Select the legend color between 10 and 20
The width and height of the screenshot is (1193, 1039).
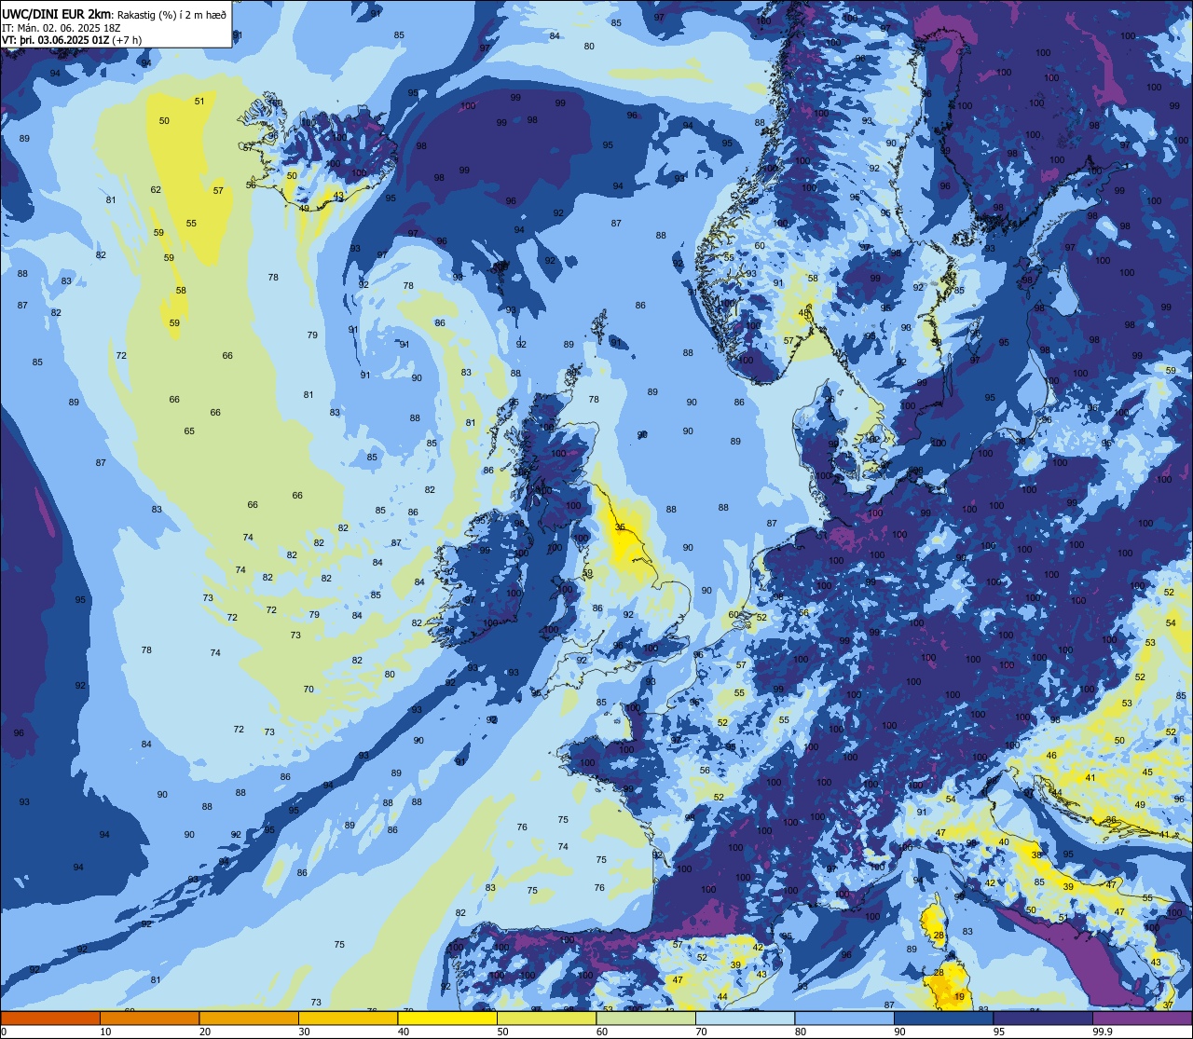tap(149, 1018)
